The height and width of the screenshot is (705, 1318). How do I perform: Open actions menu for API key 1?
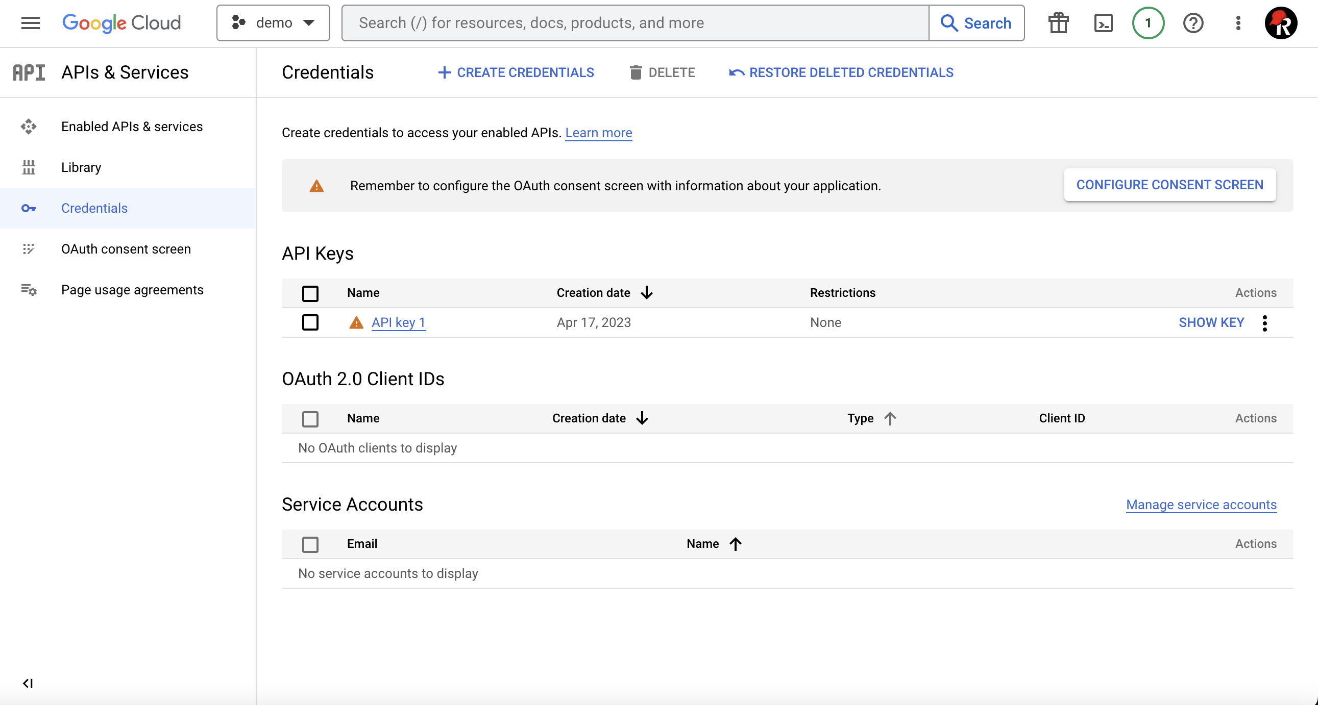coord(1265,323)
